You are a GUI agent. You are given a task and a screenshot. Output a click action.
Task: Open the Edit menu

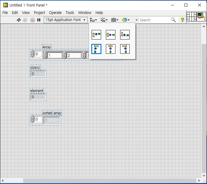15,13
